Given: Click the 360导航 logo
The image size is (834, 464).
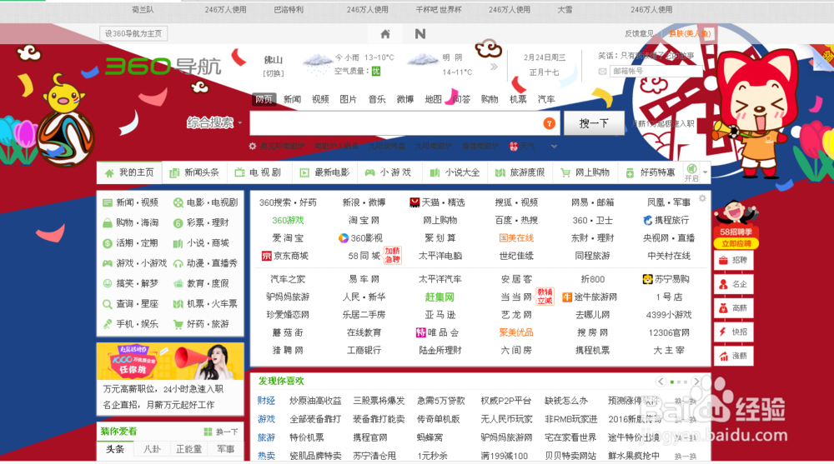Looking at the screenshot, I should coord(163,66).
